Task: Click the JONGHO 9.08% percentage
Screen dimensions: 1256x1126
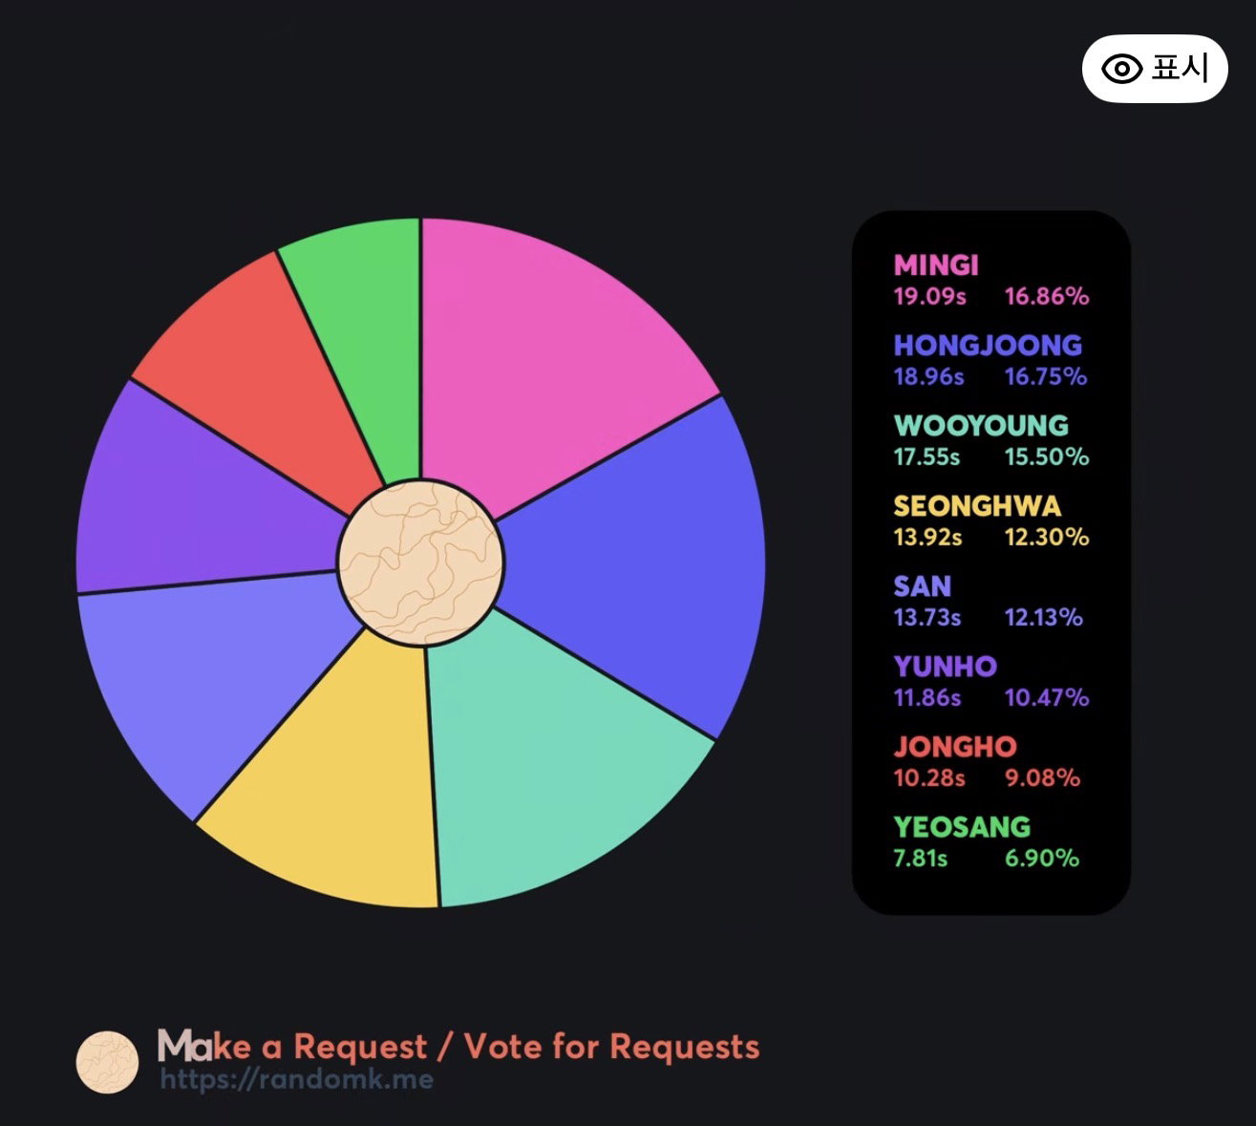Action: (x=1042, y=777)
